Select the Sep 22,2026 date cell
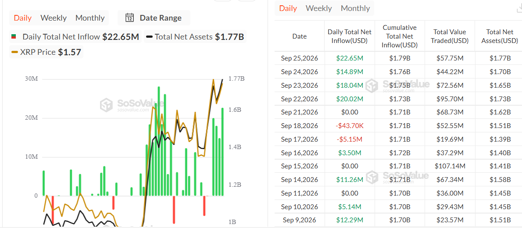The height and width of the screenshot is (228, 522). 300,99
